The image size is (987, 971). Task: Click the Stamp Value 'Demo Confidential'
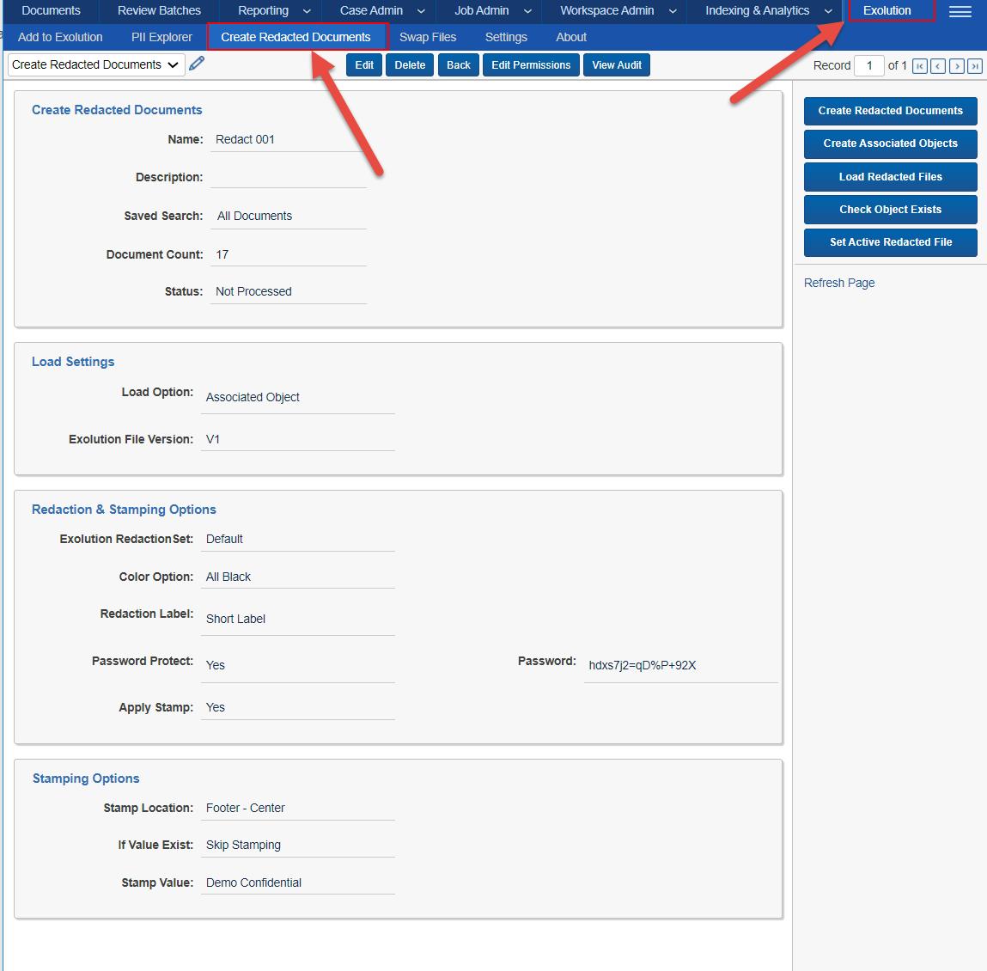coord(253,882)
